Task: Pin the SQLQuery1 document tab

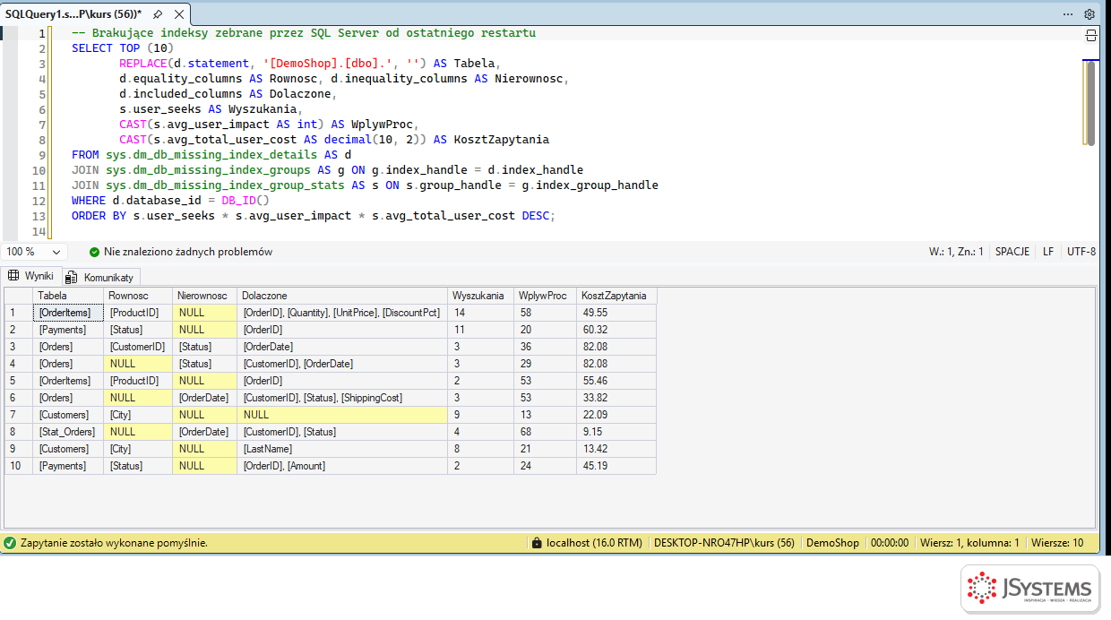Action: click(x=158, y=14)
